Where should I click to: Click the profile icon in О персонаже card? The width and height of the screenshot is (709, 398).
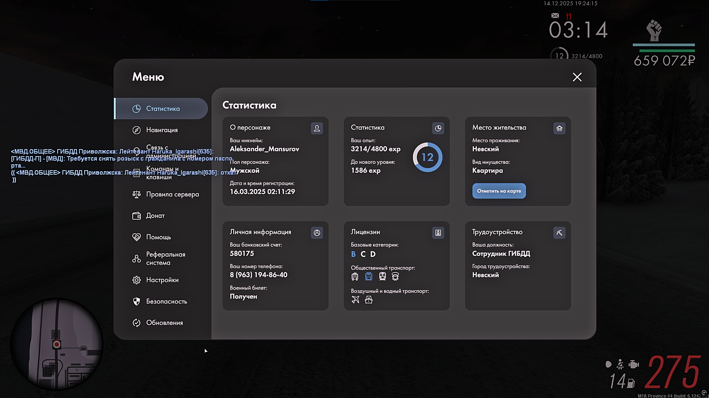317,128
